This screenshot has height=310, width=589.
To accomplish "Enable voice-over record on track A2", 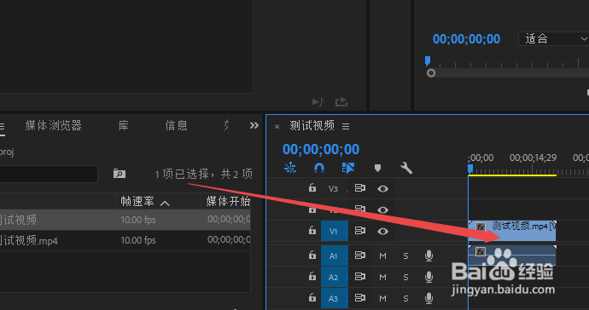I will point(429,277).
